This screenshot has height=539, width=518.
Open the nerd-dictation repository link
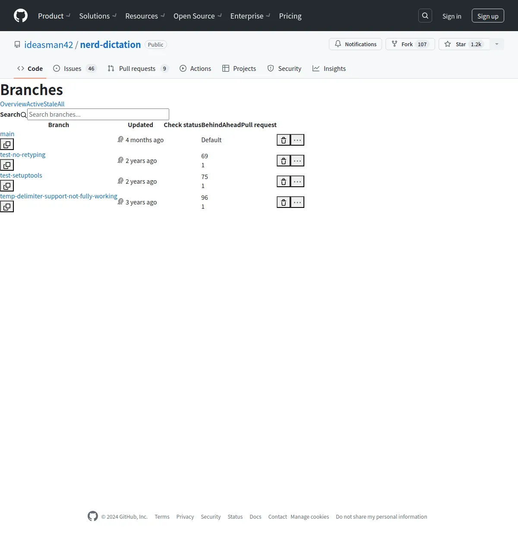[111, 45]
